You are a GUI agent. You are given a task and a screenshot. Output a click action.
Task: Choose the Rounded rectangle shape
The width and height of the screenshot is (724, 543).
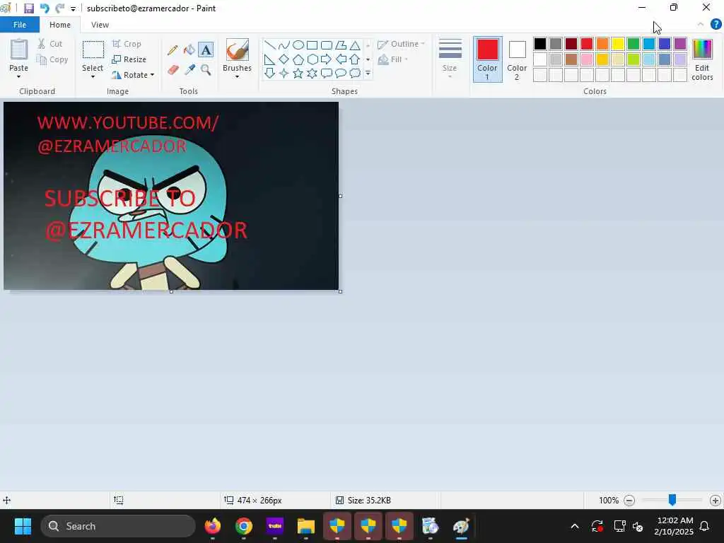327,45
